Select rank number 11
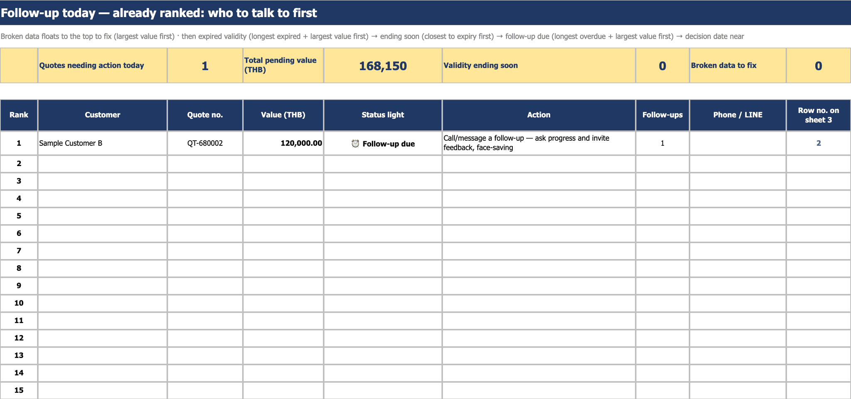 pos(19,321)
